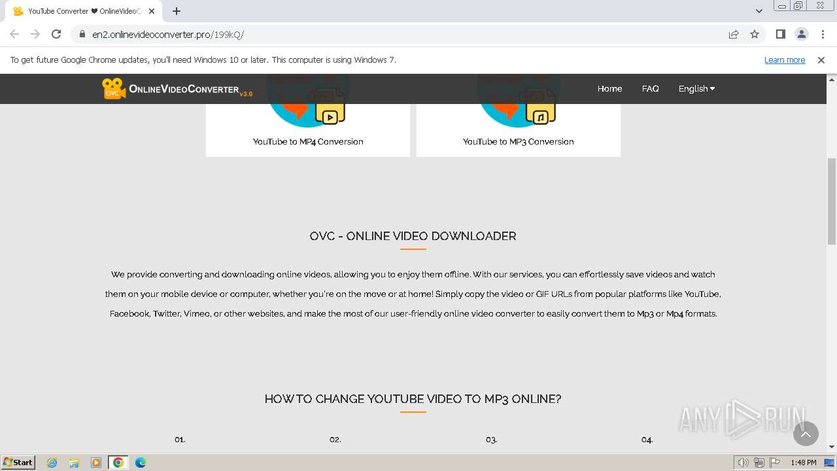Click step number 01.

coord(180,440)
